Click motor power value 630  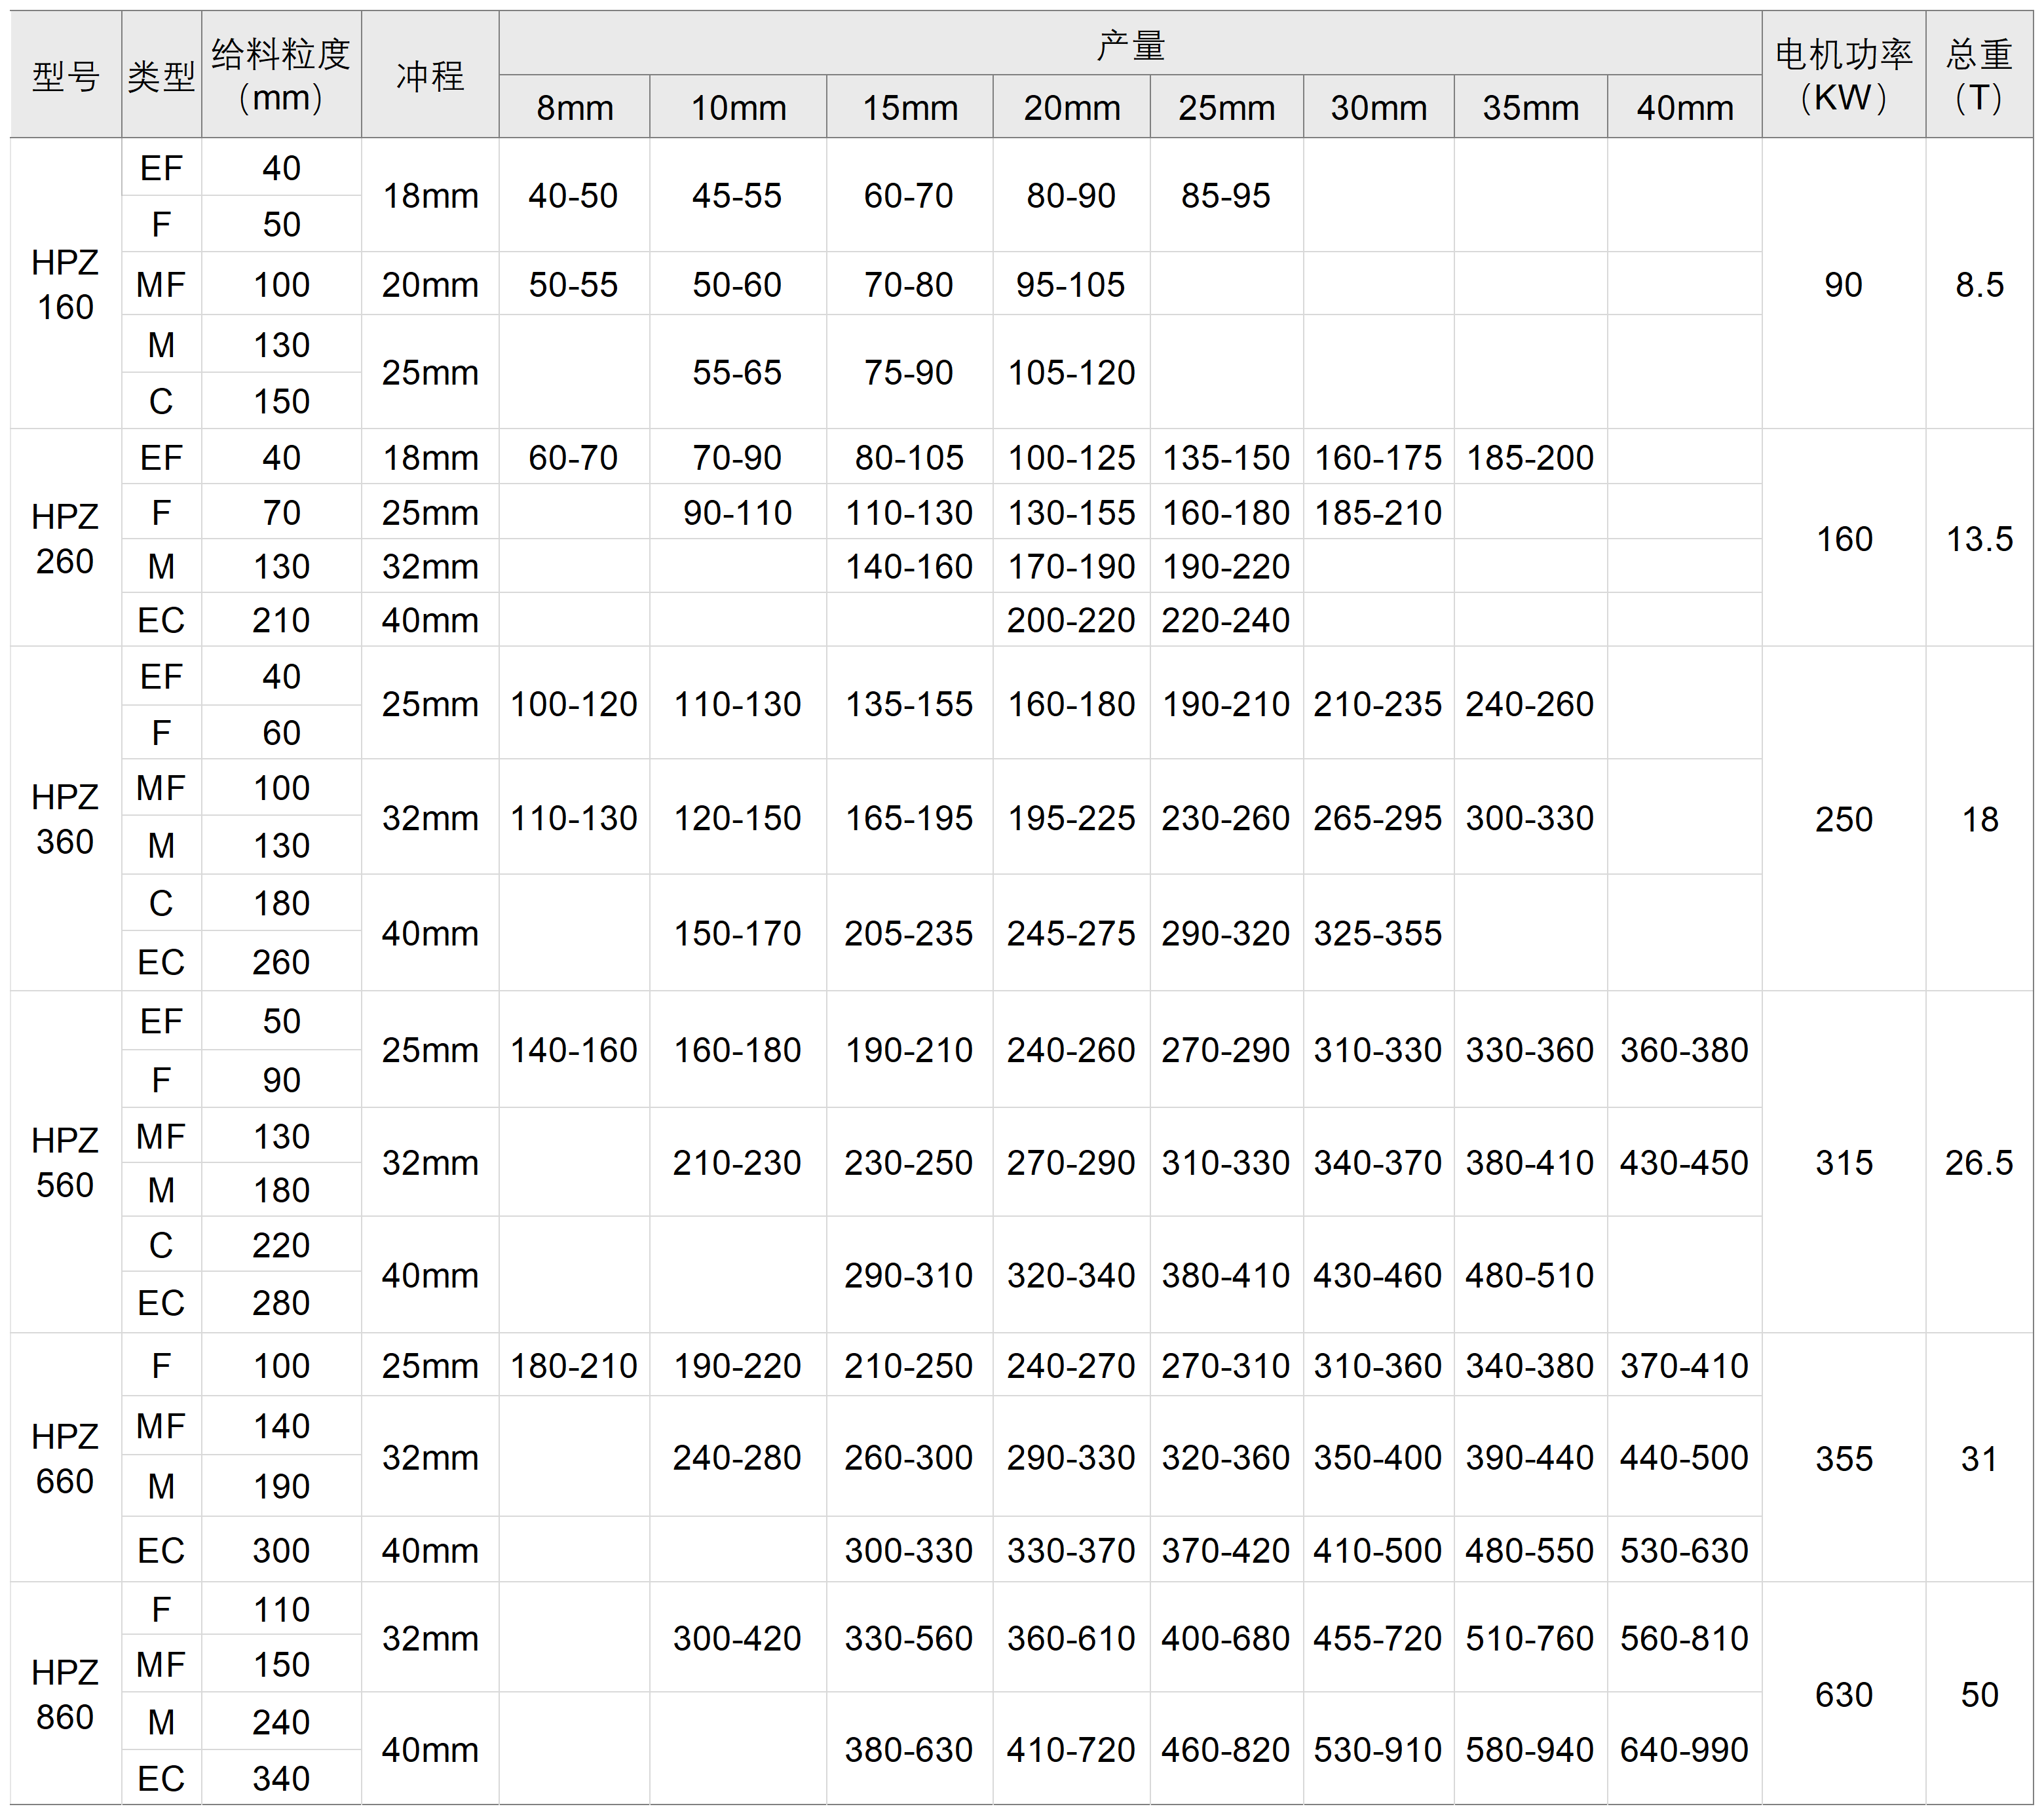(x=1843, y=1694)
